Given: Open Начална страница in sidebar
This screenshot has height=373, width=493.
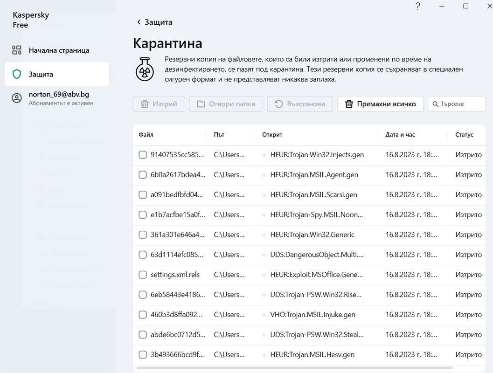Looking at the screenshot, I should (x=56, y=50).
